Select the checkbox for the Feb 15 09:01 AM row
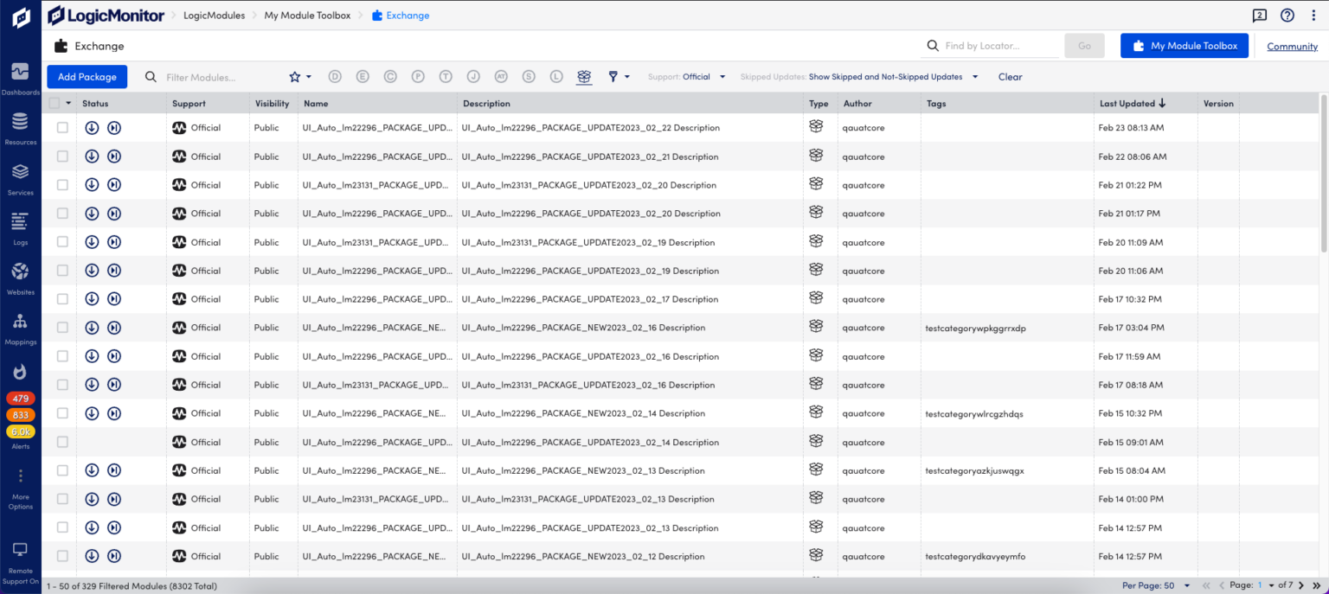The height and width of the screenshot is (594, 1329). tap(62, 442)
